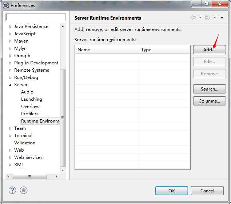Open Plug-in Development preferences
Screen dimensions: 231x204
pyautogui.click(x=36, y=63)
